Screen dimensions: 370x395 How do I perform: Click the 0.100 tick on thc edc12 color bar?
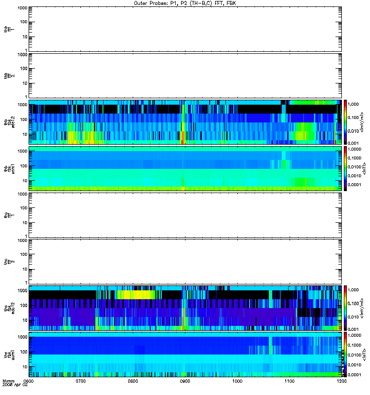[353, 304]
